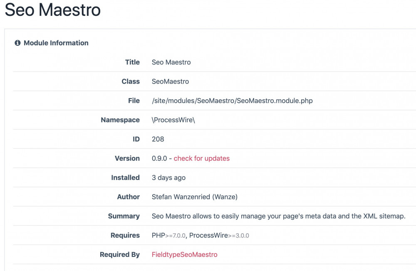Click the version number 0.9.0
Image resolution: width=416 pixels, height=271 pixels.
pyautogui.click(x=160, y=158)
